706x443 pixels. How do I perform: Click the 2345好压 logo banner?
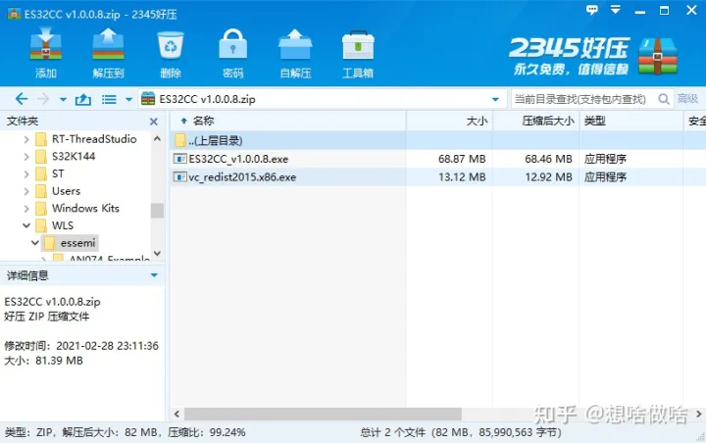[593, 56]
